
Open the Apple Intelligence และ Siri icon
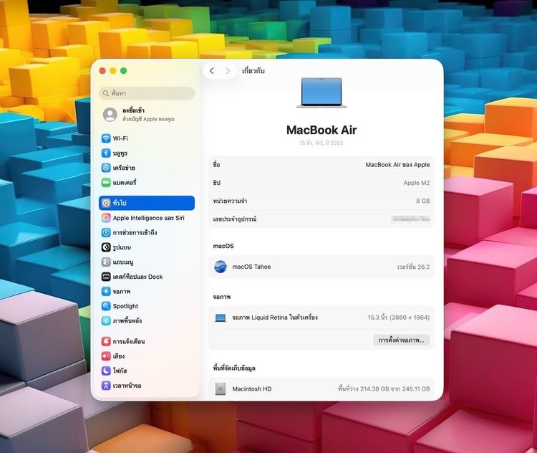pos(106,218)
